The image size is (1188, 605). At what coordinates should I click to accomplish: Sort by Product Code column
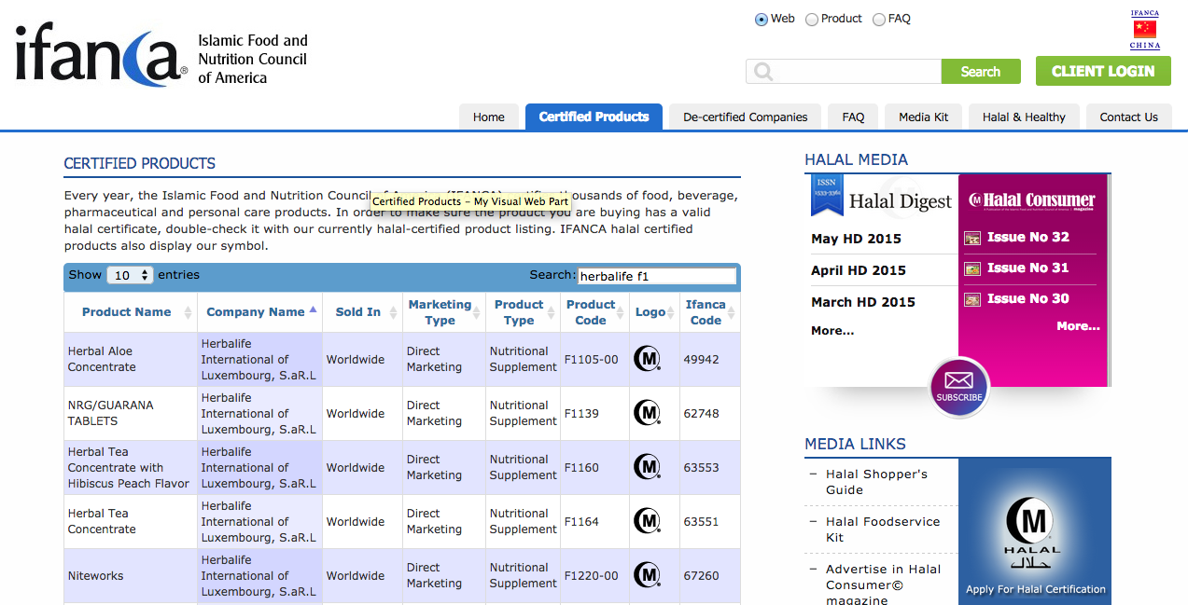coord(594,312)
